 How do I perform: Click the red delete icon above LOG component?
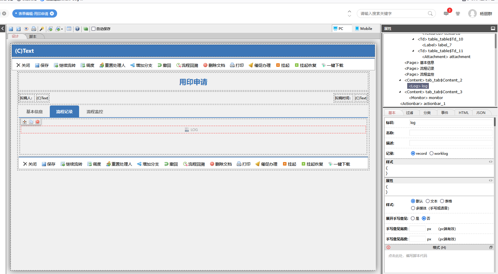click(37, 122)
